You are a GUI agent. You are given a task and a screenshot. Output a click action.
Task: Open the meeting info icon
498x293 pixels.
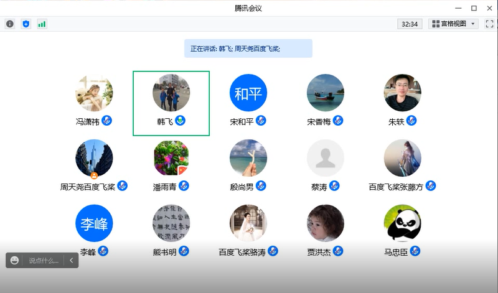click(10, 24)
